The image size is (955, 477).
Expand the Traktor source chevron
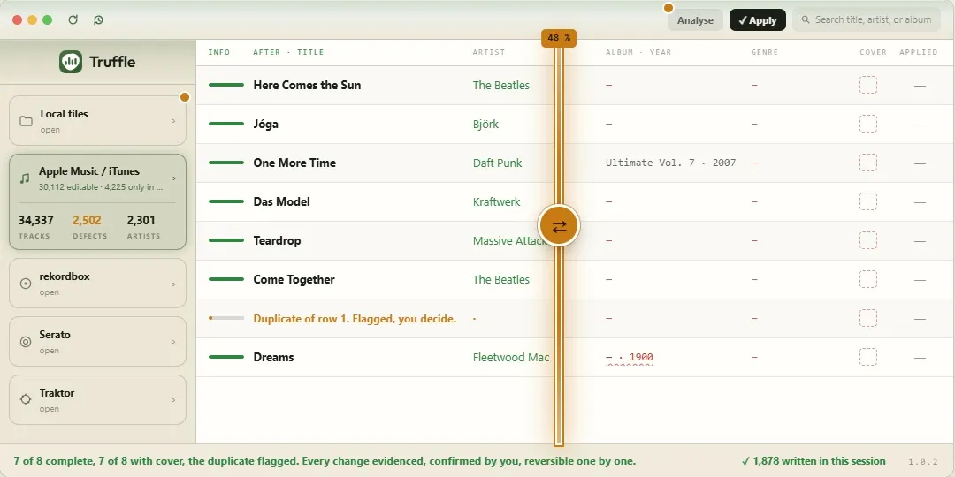[x=173, y=400]
